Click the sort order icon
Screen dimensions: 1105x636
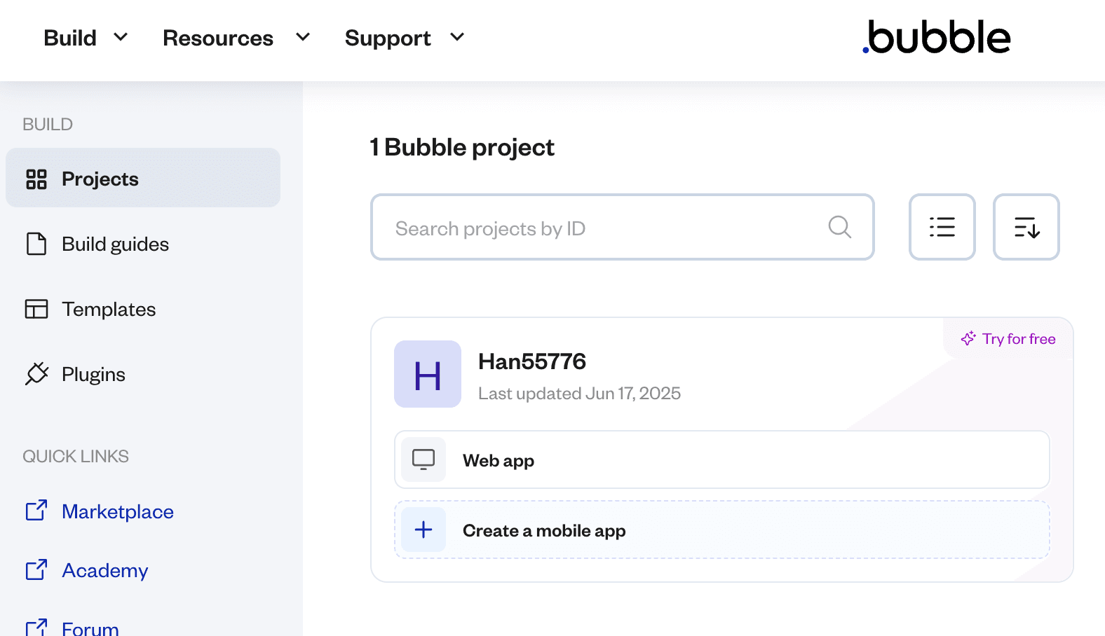pyautogui.click(x=1026, y=227)
